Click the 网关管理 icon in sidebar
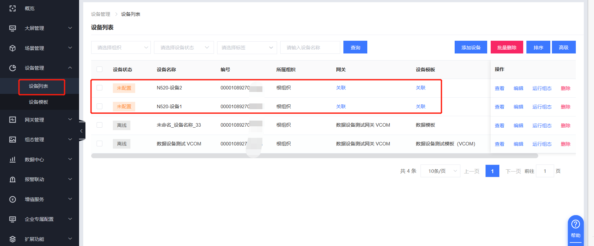Image resolution: width=594 pixels, height=246 pixels. coord(12,120)
